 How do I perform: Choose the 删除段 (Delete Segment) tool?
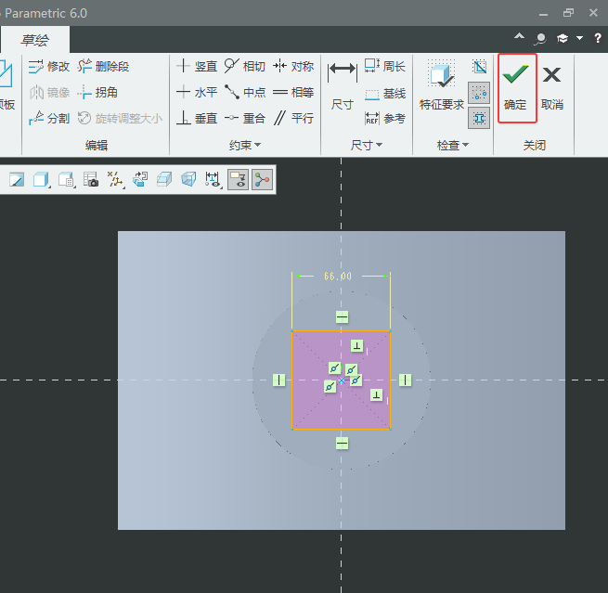(x=103, y=67)
